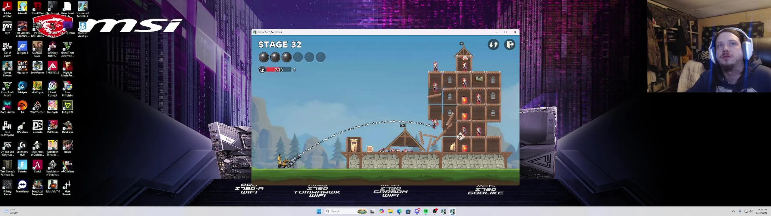Launch Heartopia from the desktop
The width and height of the screenshot is (771, 216).
tap(52, 107)
